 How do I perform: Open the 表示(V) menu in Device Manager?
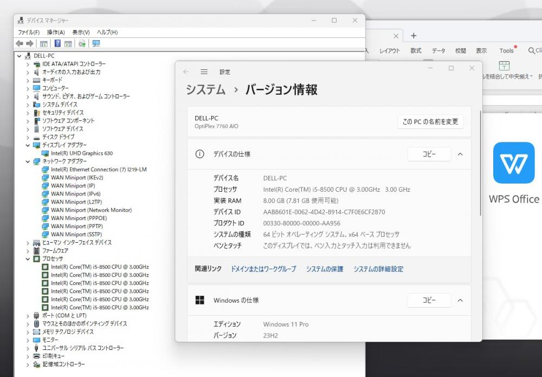coord(81,32)
